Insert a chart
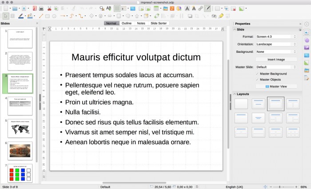 click(x=179, y=8)
